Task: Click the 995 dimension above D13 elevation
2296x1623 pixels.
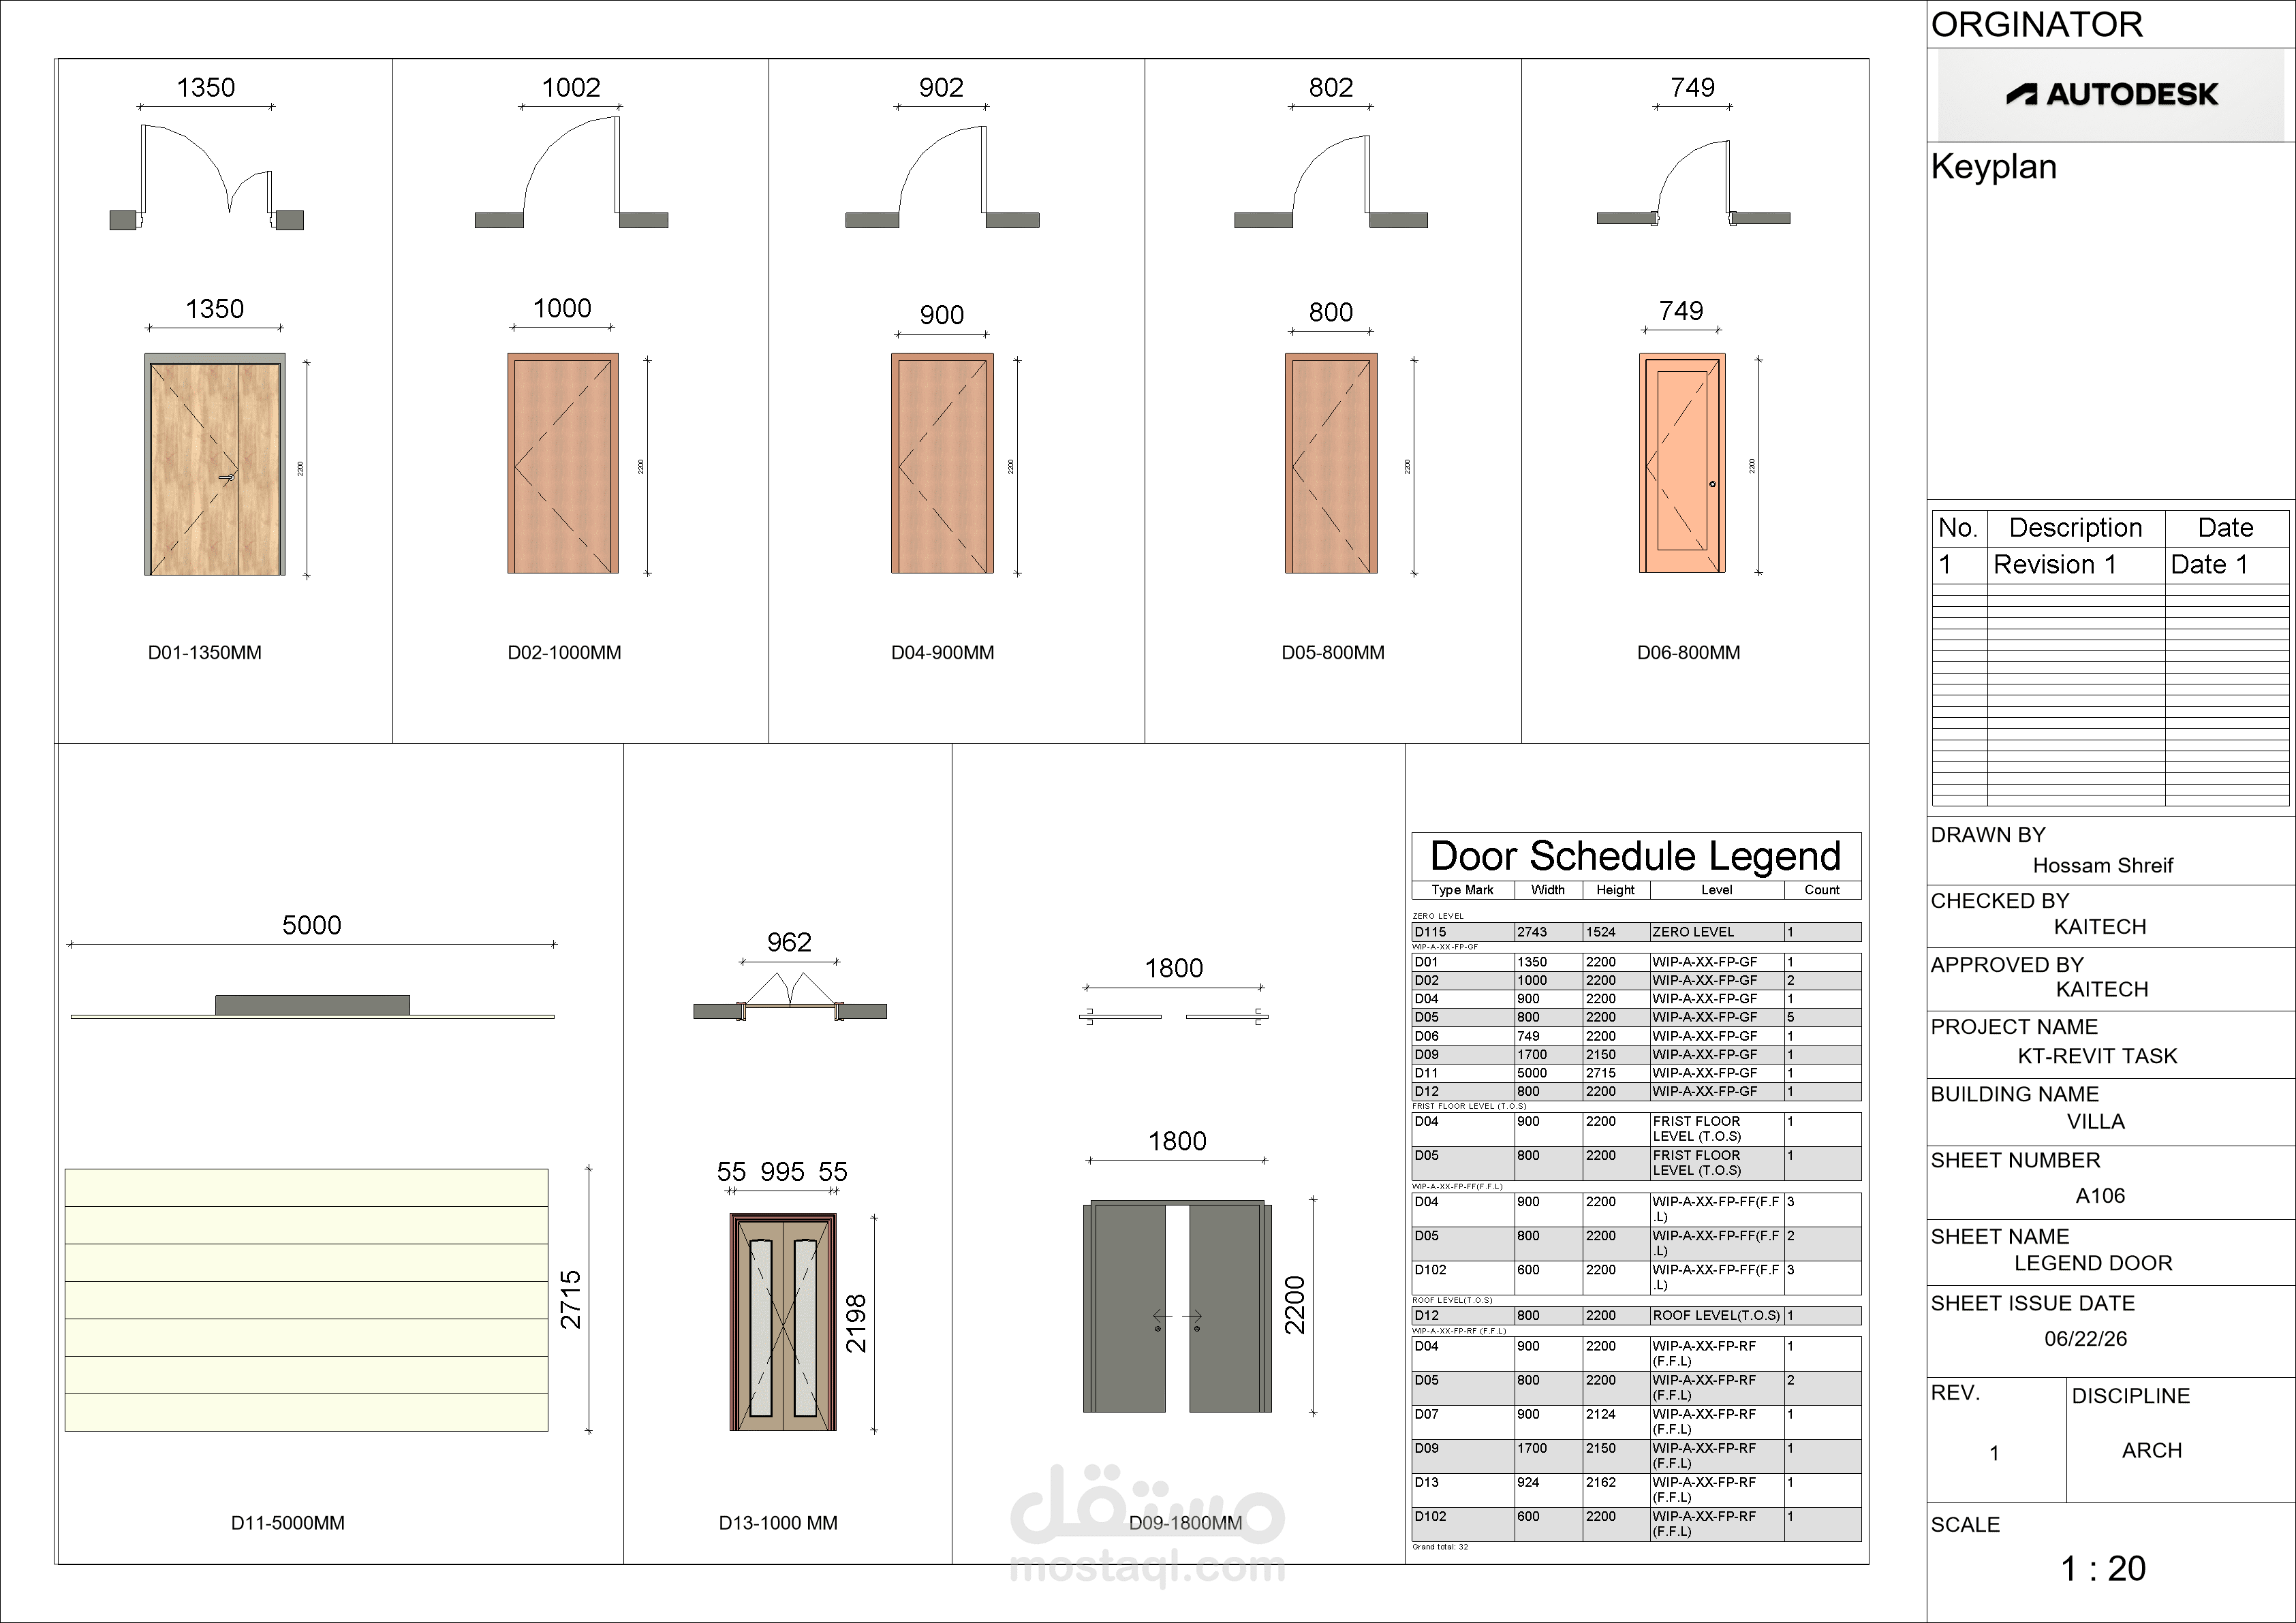Action: (782, 1171)
